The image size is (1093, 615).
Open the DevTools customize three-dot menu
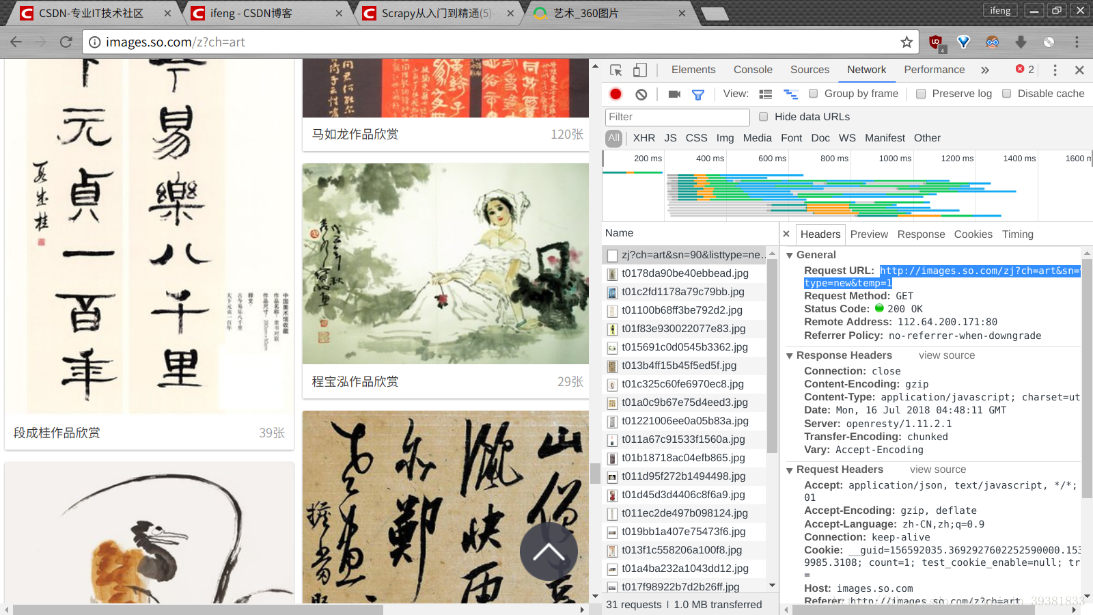pyautogui.click(x=1055, y=70)
